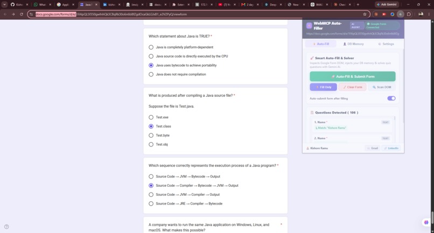Bookmark this page with the star icon
434x233 pixels.
pos(365,14)
